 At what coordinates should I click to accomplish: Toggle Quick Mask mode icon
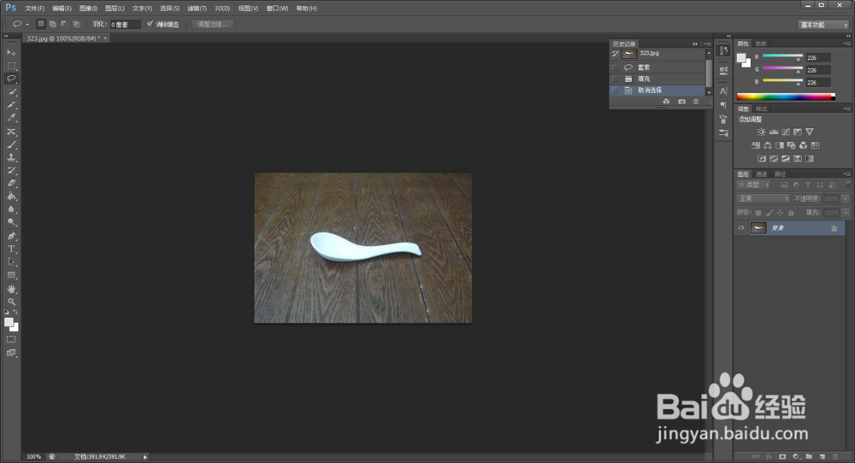(x=11, y=339)
